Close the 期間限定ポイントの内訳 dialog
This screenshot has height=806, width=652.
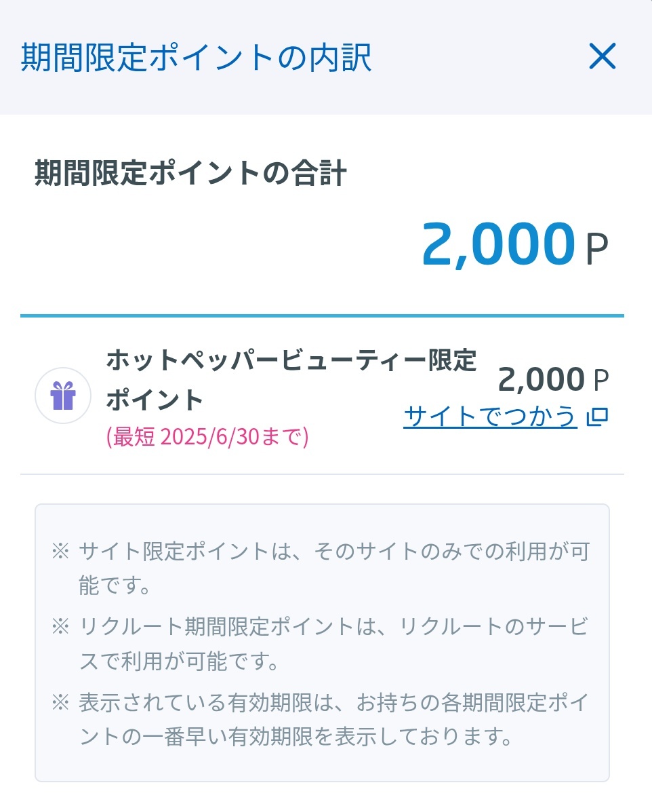(x=603, y=56)
